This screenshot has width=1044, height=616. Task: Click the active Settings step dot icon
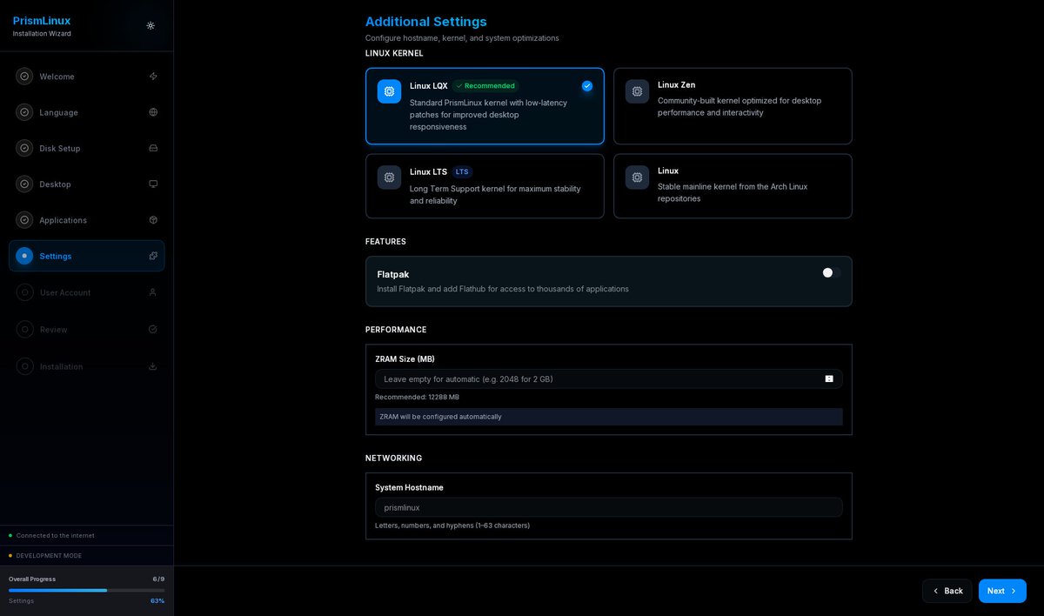coord(24,256)
